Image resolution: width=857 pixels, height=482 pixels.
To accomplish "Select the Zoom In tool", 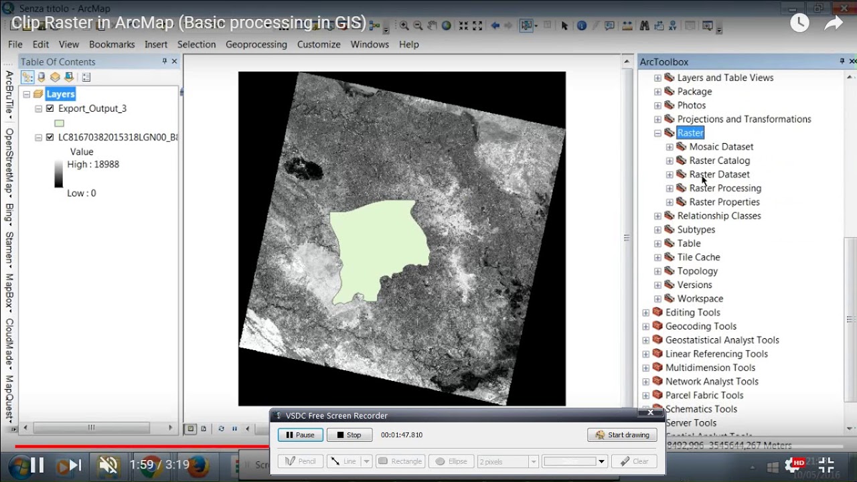I will [404, 25].
